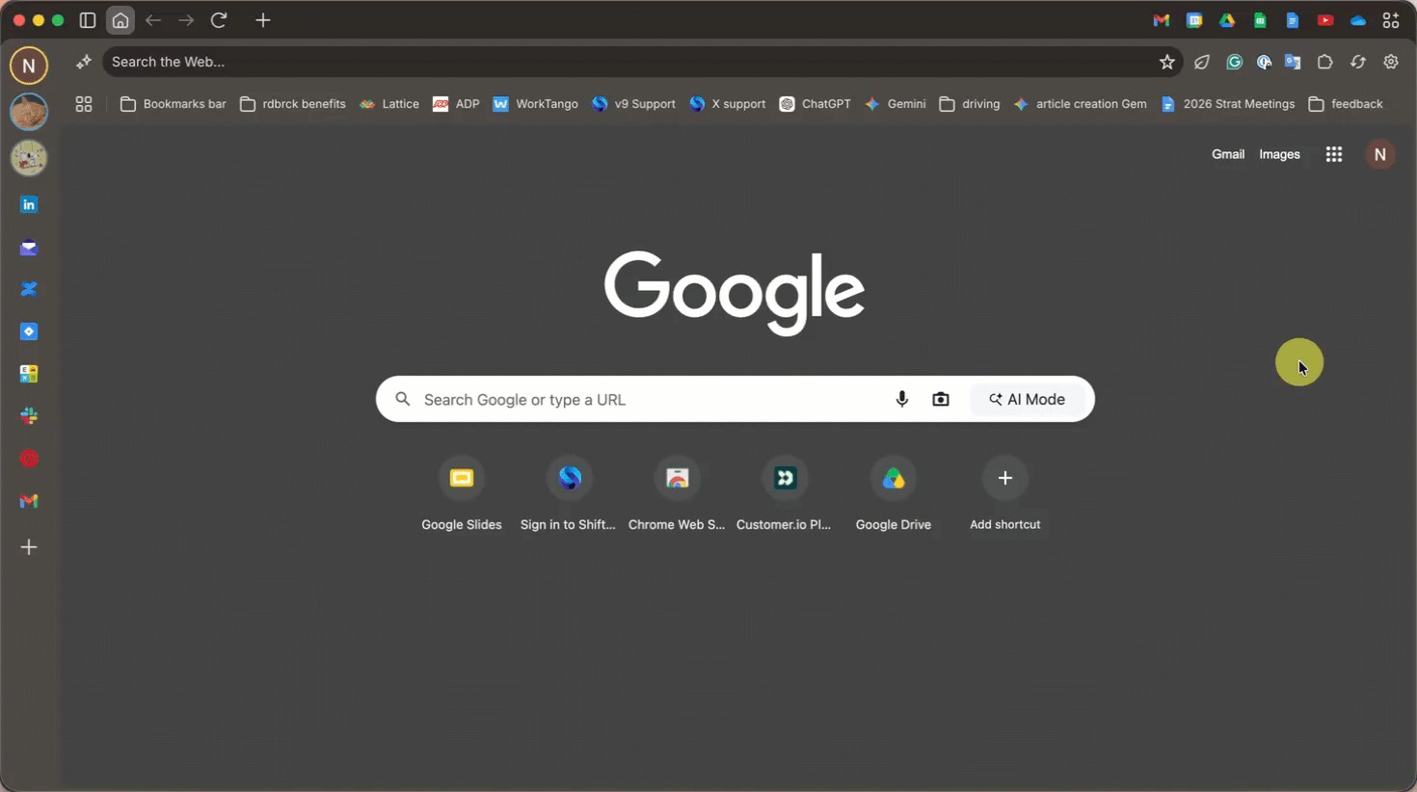Open the Google Slides shortcut
The height and width of the screenshot is (792, 1417).
click(x=462, y=494)
